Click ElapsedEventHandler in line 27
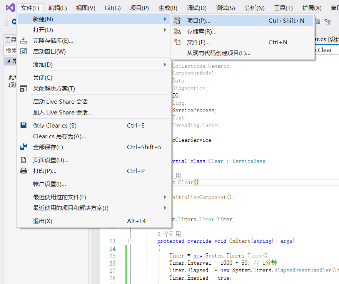This screenshot has height=284, width=339. coord(303,270)
